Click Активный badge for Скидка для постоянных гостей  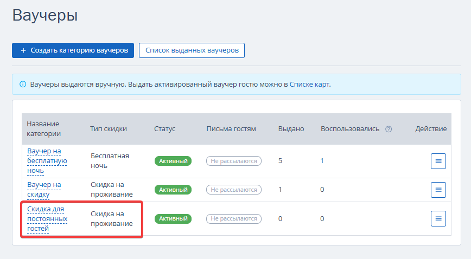point(173,218)
